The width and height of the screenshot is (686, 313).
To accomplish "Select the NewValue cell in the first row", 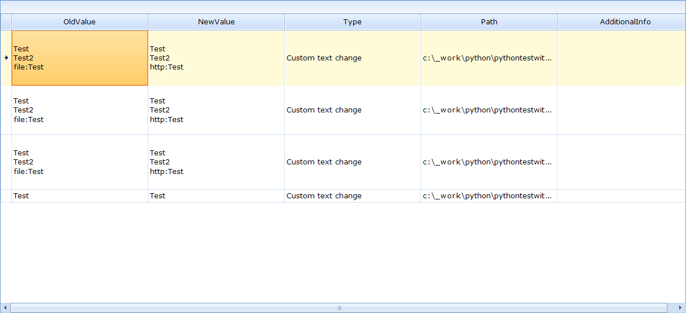I will [x=216, y=58].
